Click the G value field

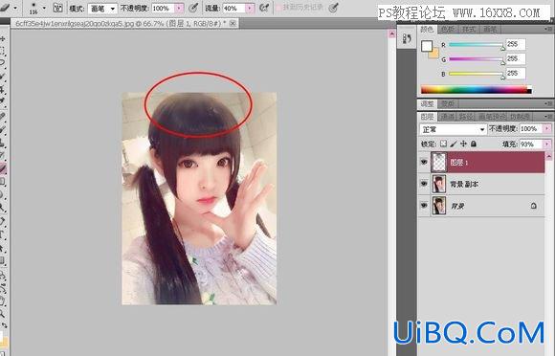(x=516, y=58)
